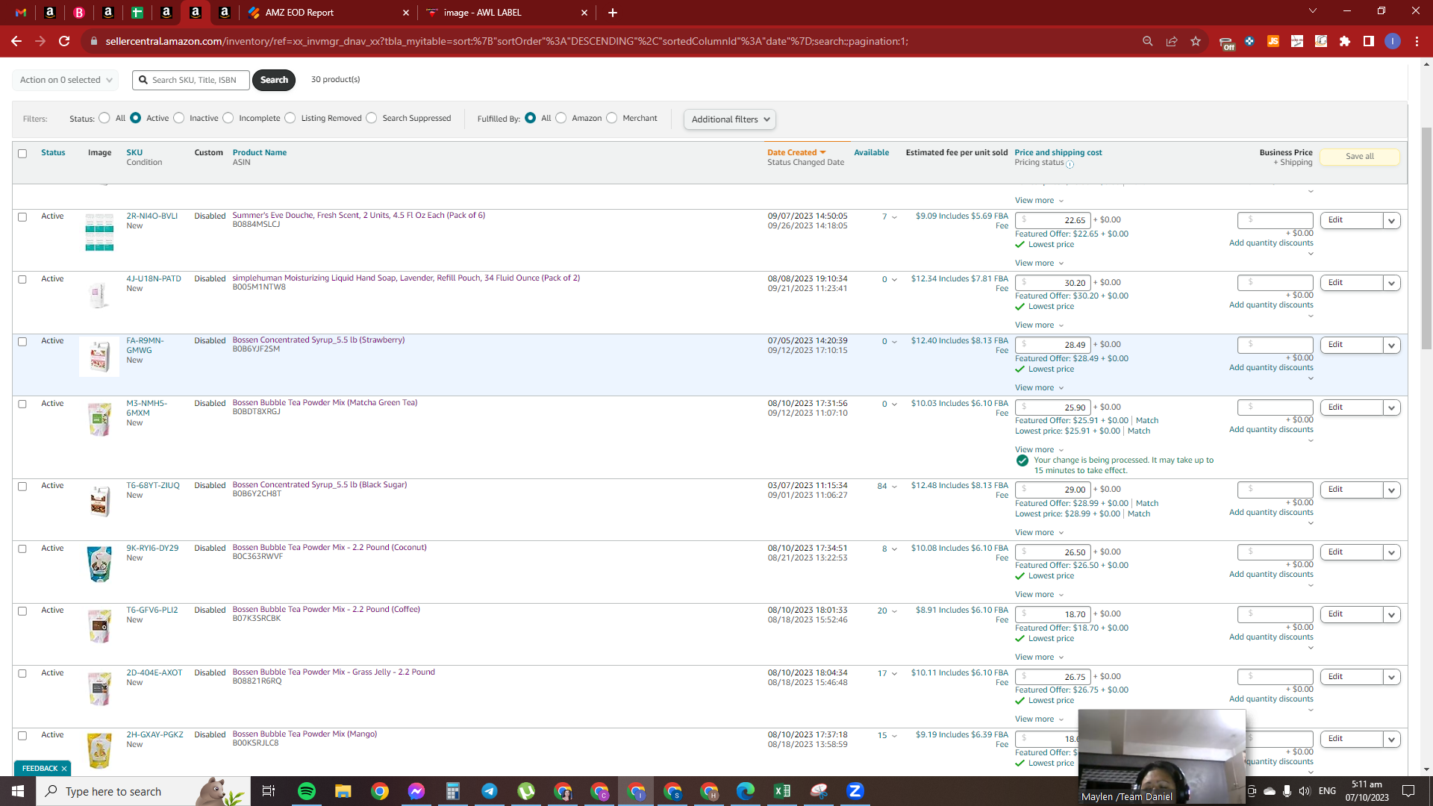The height and width of the screenshot is (806, 1433).
Task: Open Bossen Bubble Tea Powder Mix (Mango) listing
Action: click(x=305, y=734)
